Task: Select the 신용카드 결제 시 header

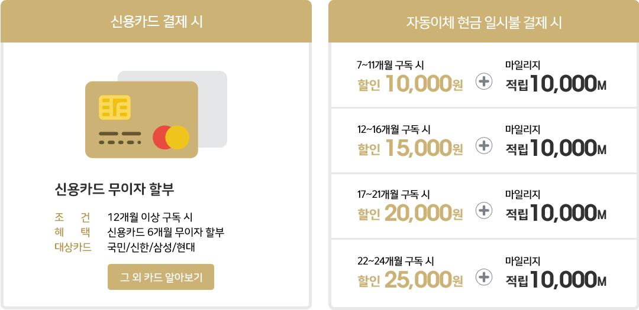Action: [156, 22]
